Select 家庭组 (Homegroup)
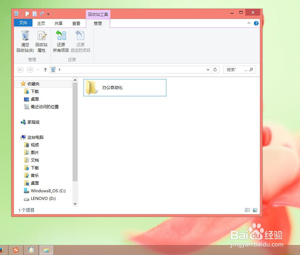 tap(33, 122)
